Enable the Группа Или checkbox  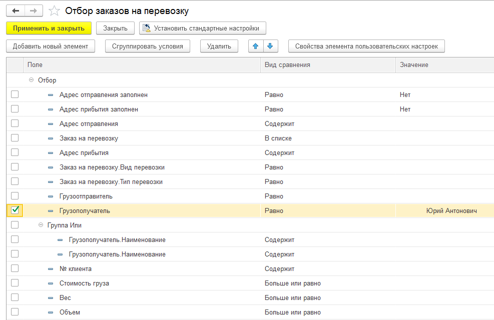pyautogui.click(x=15, y=225)
